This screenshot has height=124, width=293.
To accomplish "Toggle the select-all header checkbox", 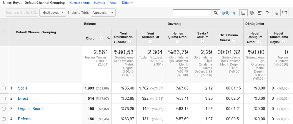I will tap(4, 32).
